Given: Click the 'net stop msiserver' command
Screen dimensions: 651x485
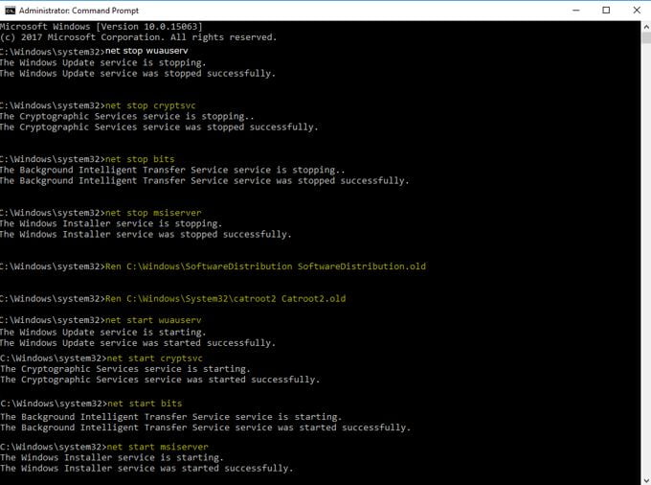Looking at the screenshot, I should click(153, 213).
